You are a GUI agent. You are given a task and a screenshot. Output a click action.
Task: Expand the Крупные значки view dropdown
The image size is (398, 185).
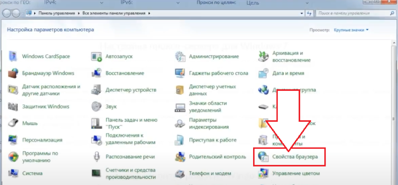click(x=351, y=30)
